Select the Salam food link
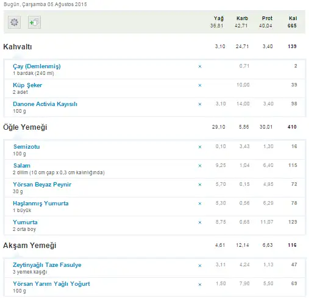The width and height of the screenshot is (309, 298). pos(22,166)
